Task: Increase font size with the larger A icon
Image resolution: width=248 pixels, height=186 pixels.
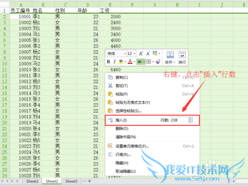Action: (x=141, y=54)
